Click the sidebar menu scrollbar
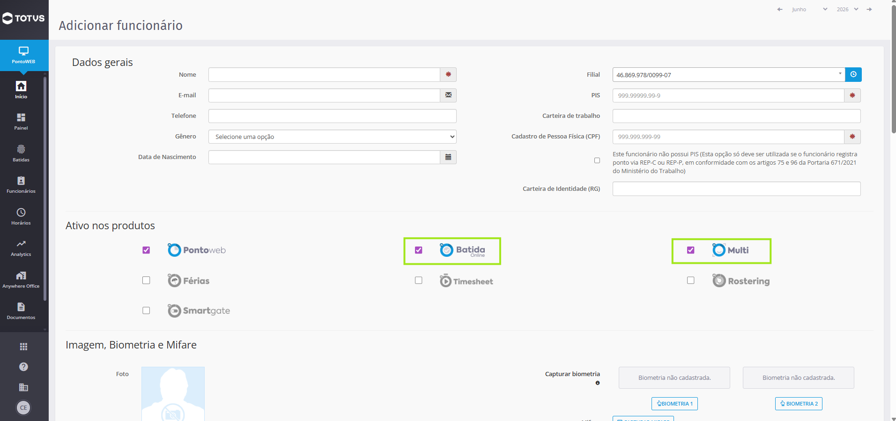The height and width of the screenshot is (421, 896). click(x=45, y=189)
